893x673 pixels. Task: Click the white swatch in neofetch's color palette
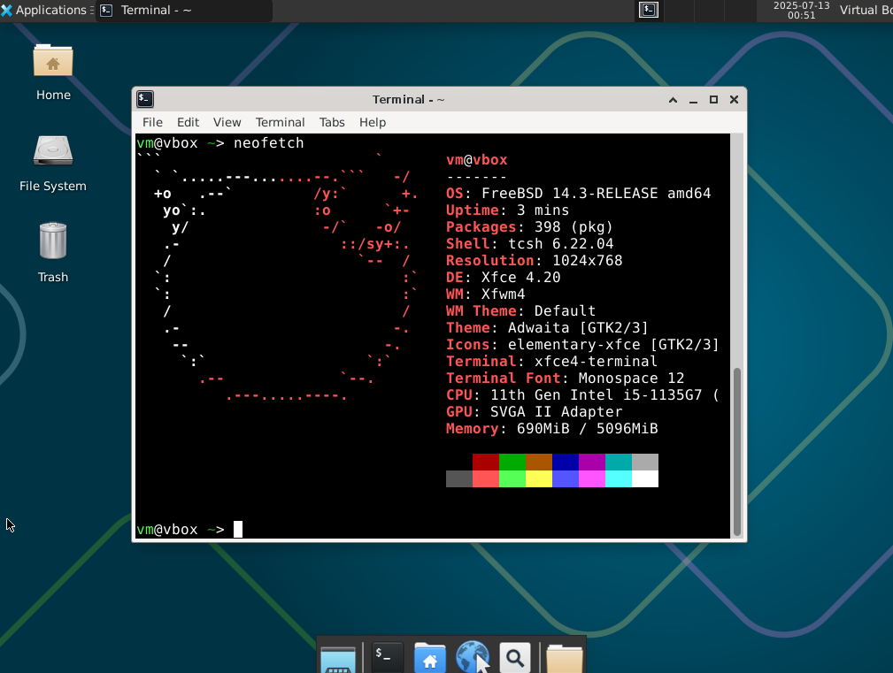point(645,479)
